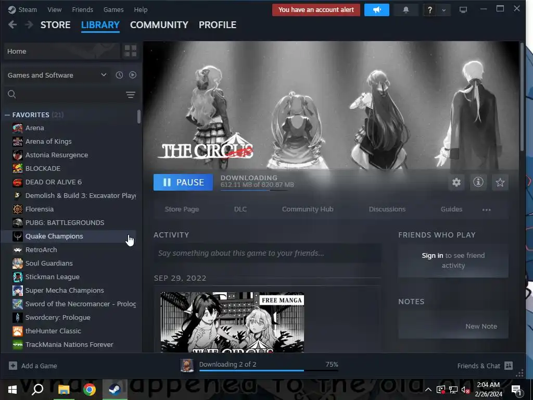
Task: Click the main page vertical scrollbar
Action: 522,97
